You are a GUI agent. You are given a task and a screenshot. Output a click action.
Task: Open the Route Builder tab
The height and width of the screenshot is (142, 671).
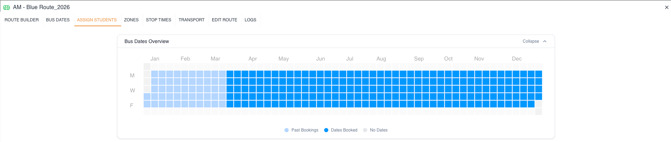pos(22,20)
